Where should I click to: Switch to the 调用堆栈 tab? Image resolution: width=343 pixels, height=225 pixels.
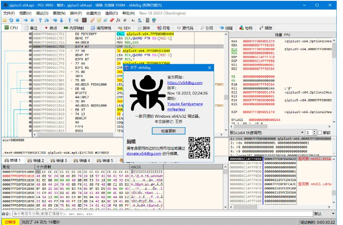point(101,28)
